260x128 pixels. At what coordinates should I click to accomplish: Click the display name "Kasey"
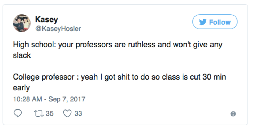click(x=46, y=19)
